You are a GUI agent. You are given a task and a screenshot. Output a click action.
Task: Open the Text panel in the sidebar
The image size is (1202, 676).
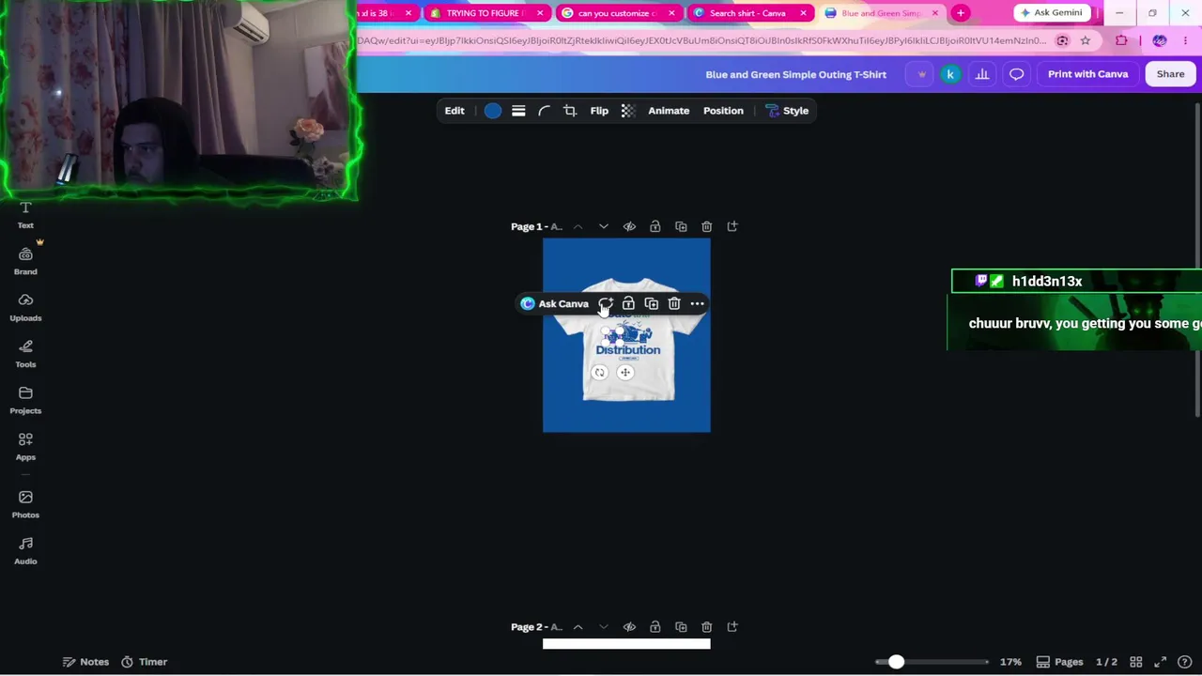pyautogui.click(x=25, y=215)
